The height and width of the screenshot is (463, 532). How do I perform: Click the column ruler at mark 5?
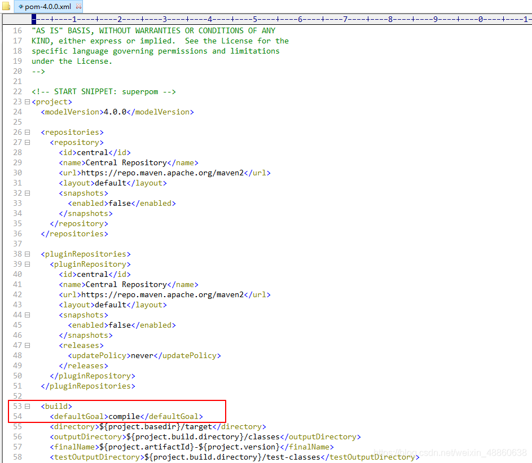(255, 19)
